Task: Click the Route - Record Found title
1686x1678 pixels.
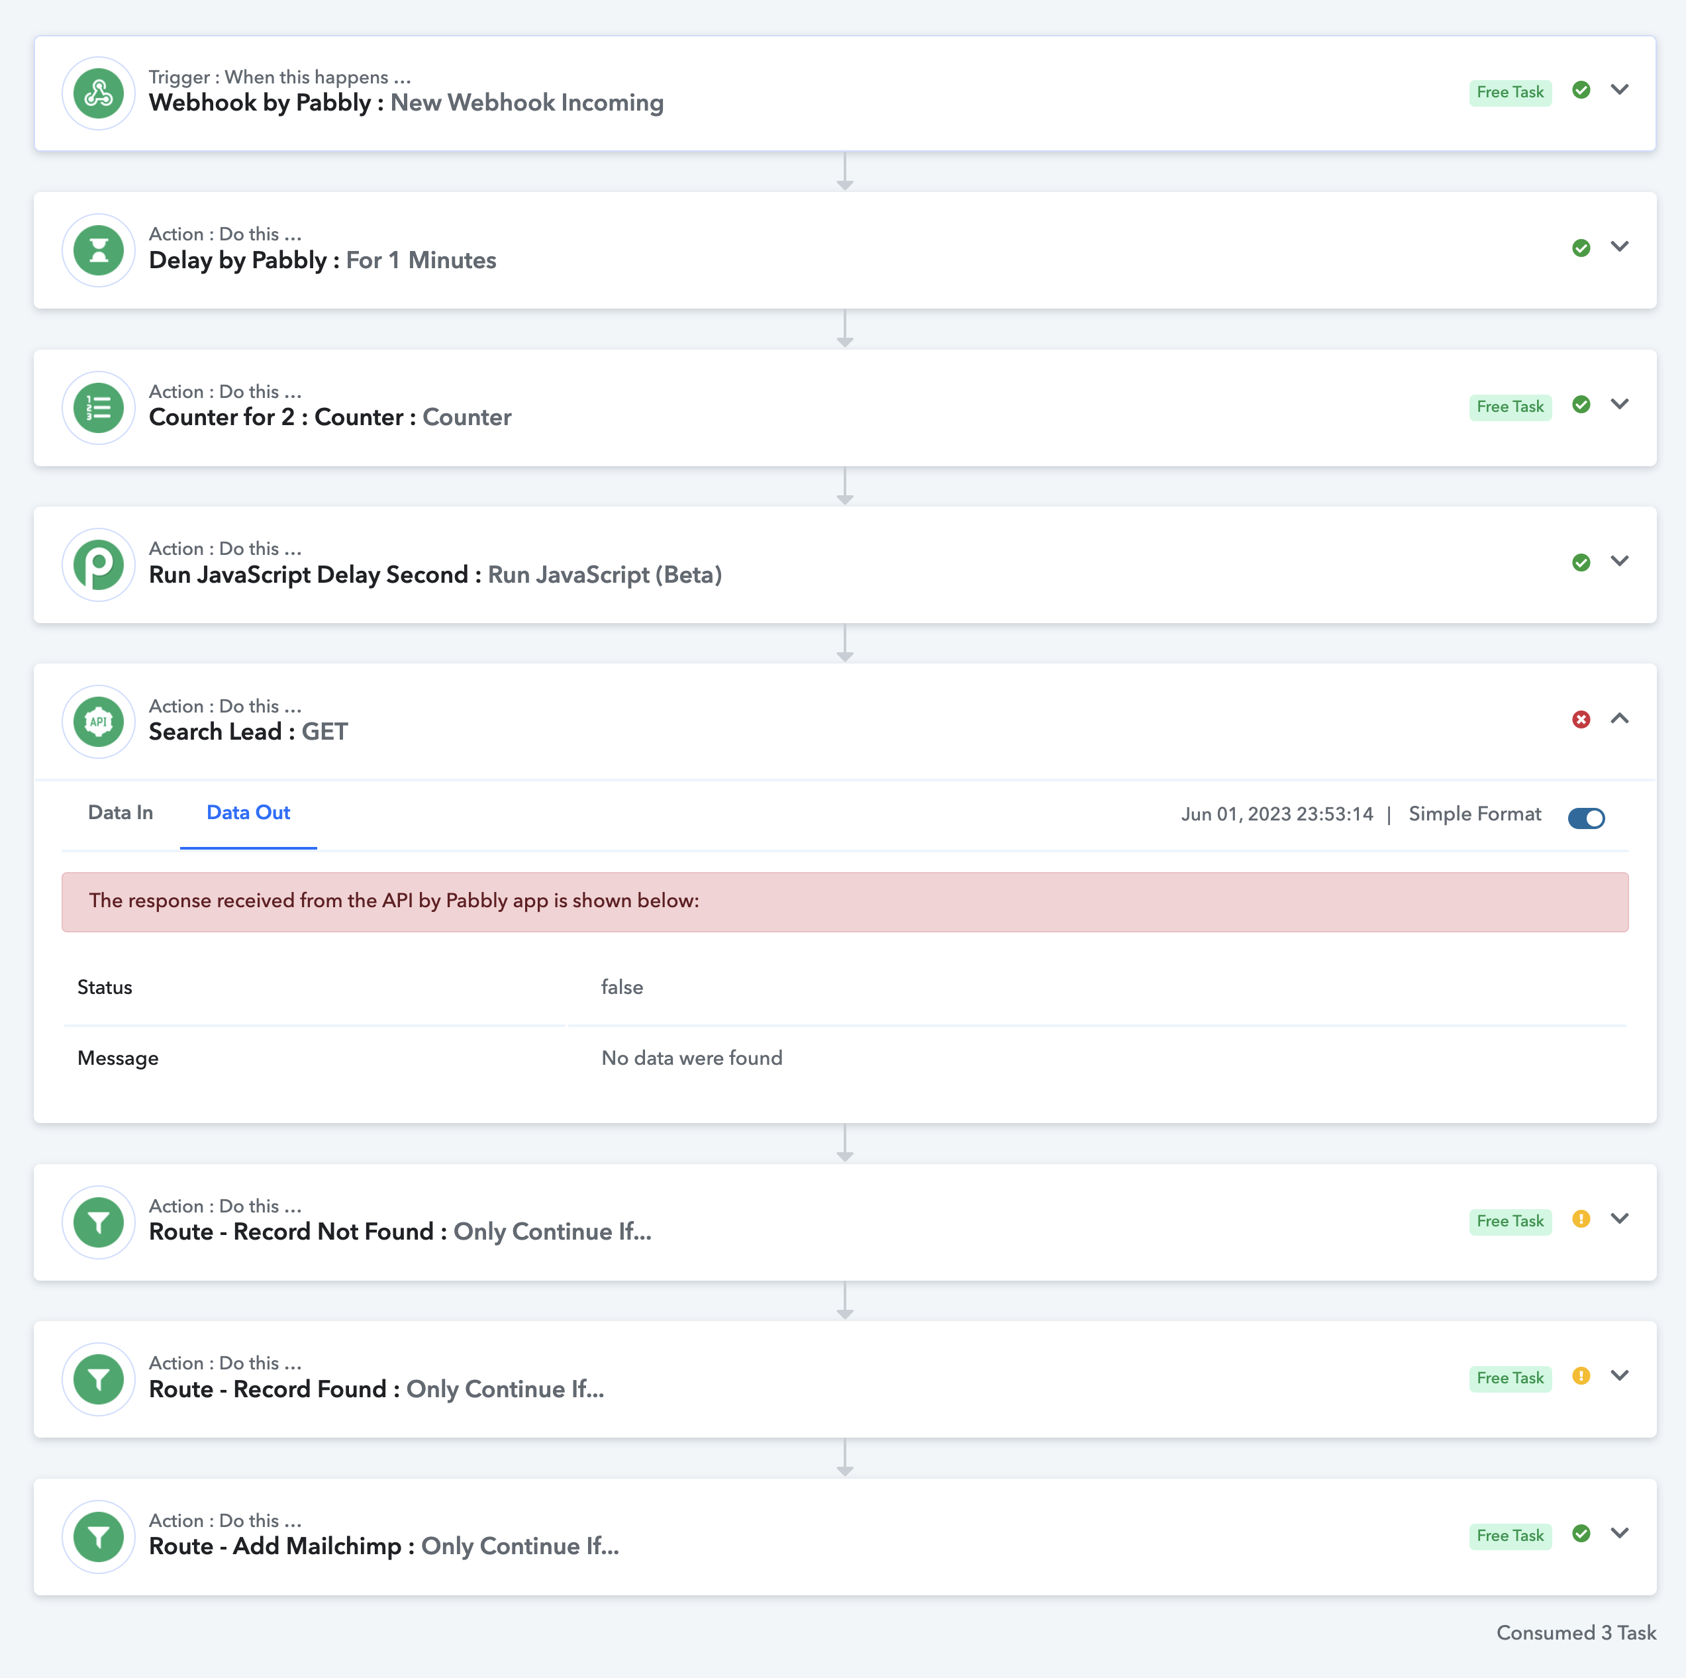Action: pos(376,1389)
